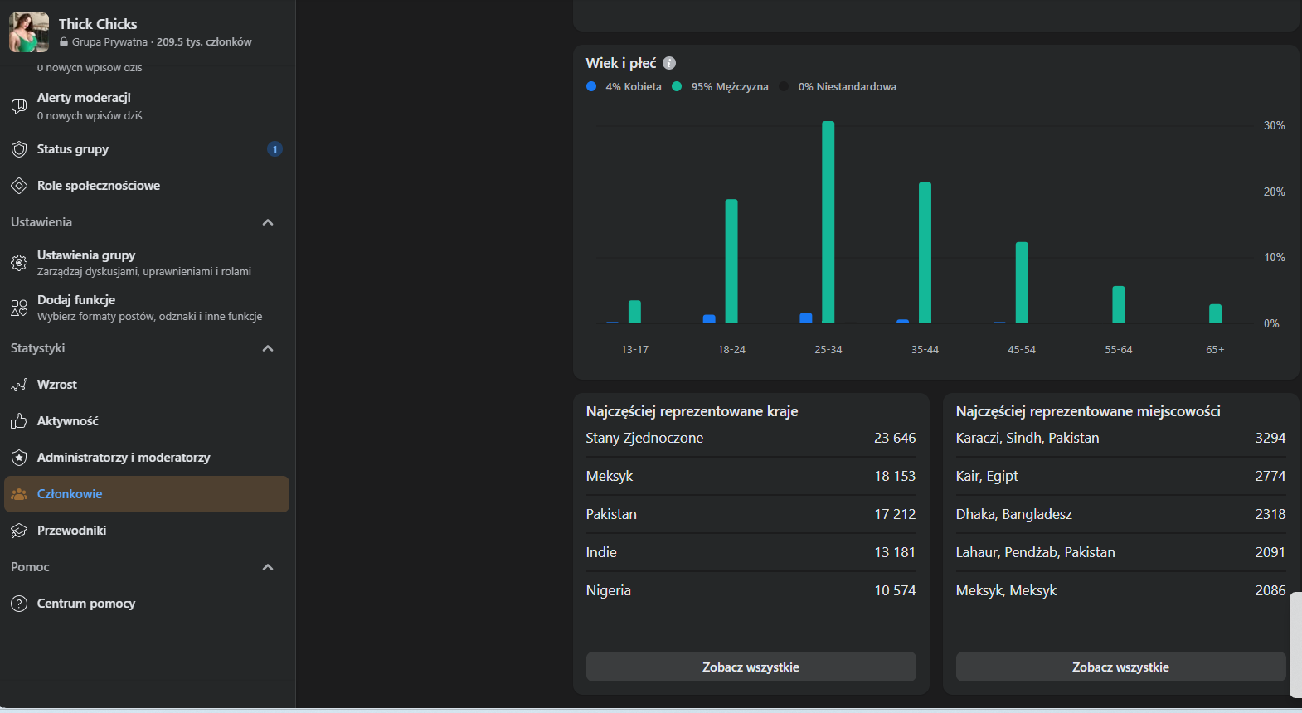Go to Administratorzy i moderatorzy
The height and width of the screenshot is (713, 1302).
(124, 458)
